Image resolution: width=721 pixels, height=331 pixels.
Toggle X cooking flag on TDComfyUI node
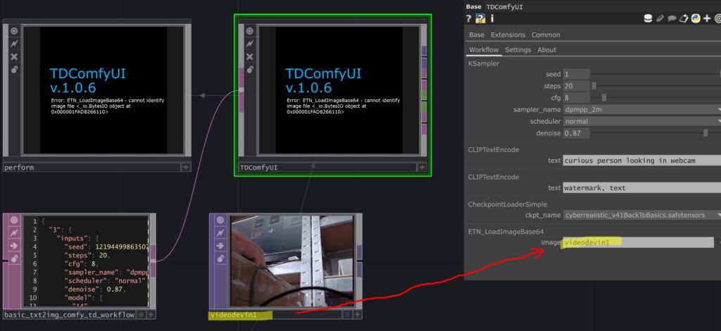click(x=250, y=56)
